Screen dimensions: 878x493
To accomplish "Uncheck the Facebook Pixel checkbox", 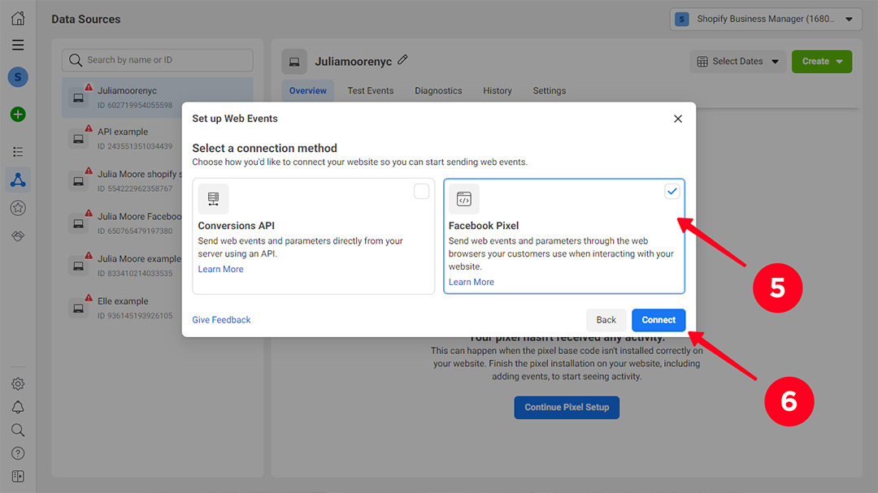I will 672,192.
